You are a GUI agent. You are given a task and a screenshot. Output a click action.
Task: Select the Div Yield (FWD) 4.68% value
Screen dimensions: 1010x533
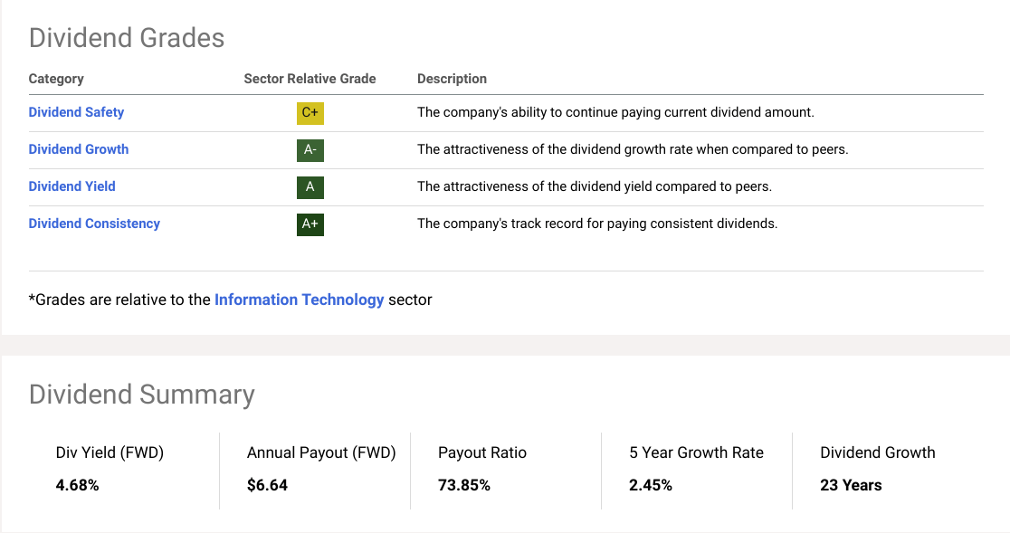coord(77,485)
